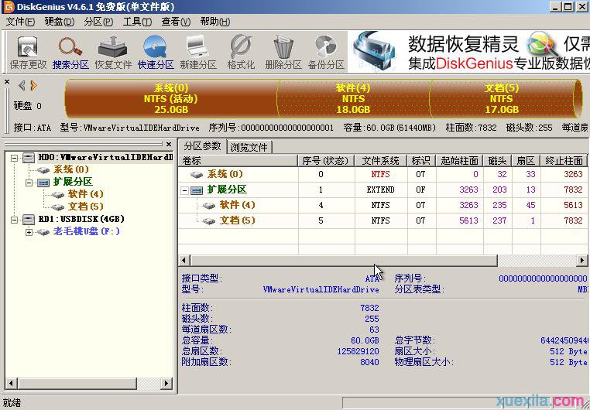Click the 文档(5) drive icon in partition table
590x410 pixels.
point(209,221)
